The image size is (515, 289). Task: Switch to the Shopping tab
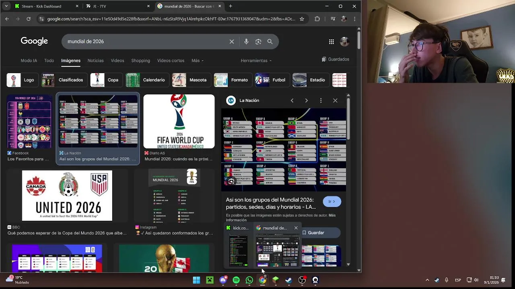click(140, 61)
